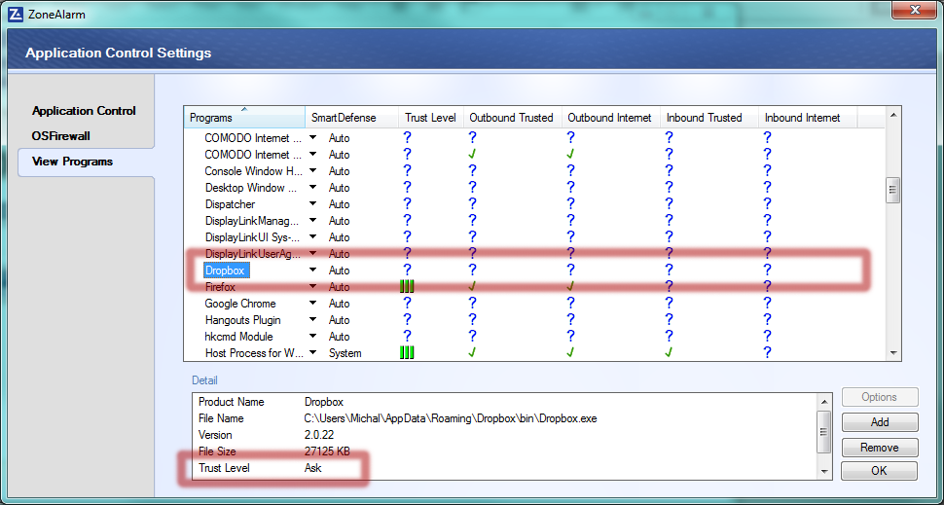Open SmartDefense dropdown for Desktop Window
The image size is (944, 505).
click(x=313, y=187)
